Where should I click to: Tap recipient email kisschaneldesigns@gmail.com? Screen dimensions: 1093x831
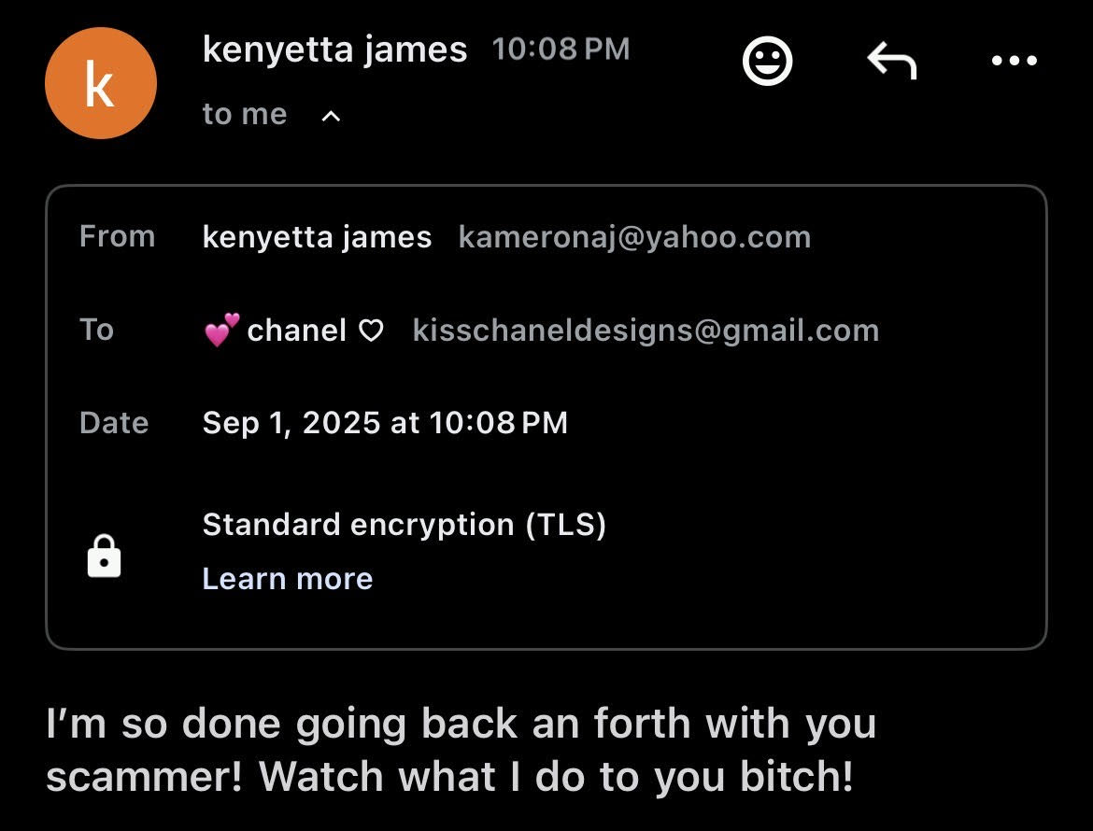click(x=646, y=331)
